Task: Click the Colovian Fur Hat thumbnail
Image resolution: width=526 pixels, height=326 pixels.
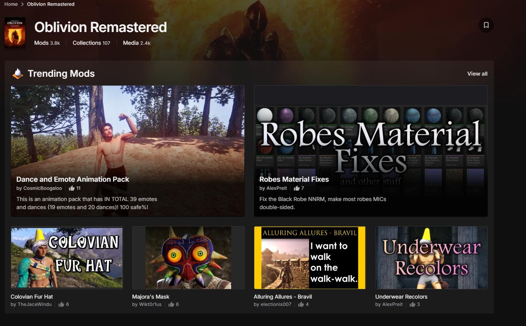Action: click(67, 258)
